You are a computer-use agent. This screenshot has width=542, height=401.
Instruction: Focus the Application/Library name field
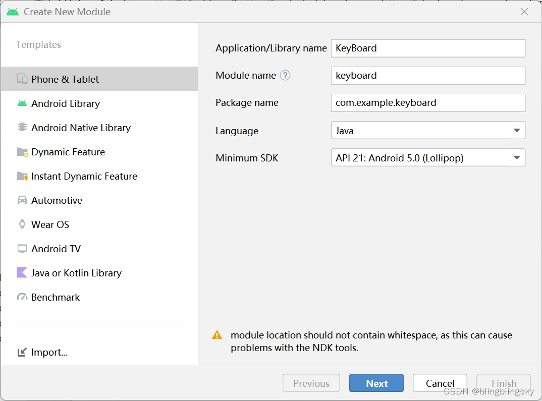click(428, 48)
